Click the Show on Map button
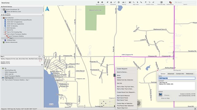 pyautogui.click(x=165, y=98)
